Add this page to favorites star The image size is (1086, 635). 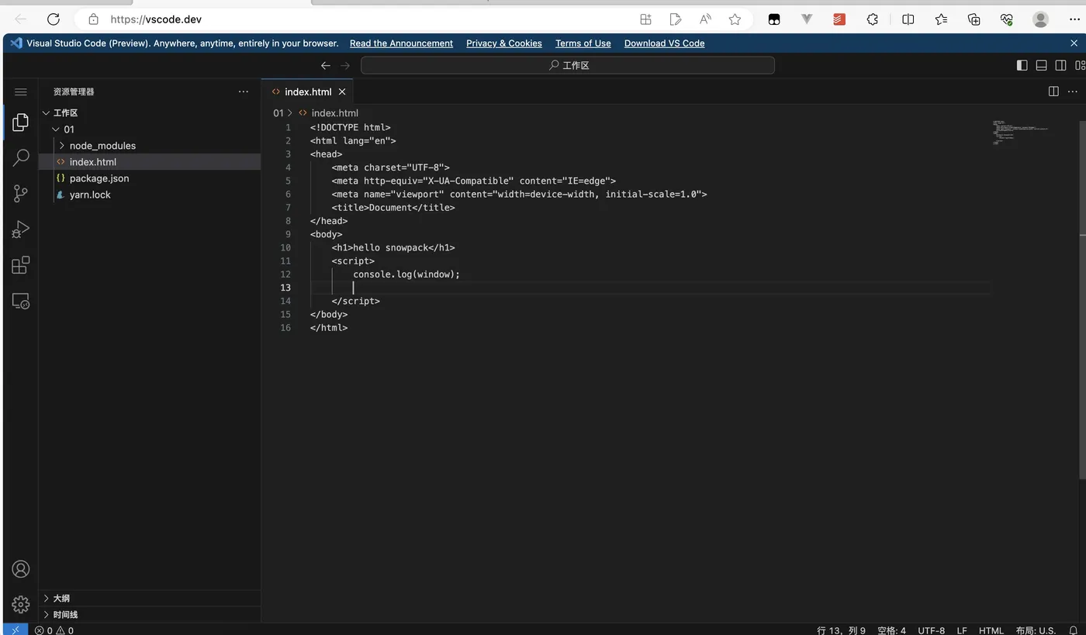pyautogui.click(x=735, y=19)
